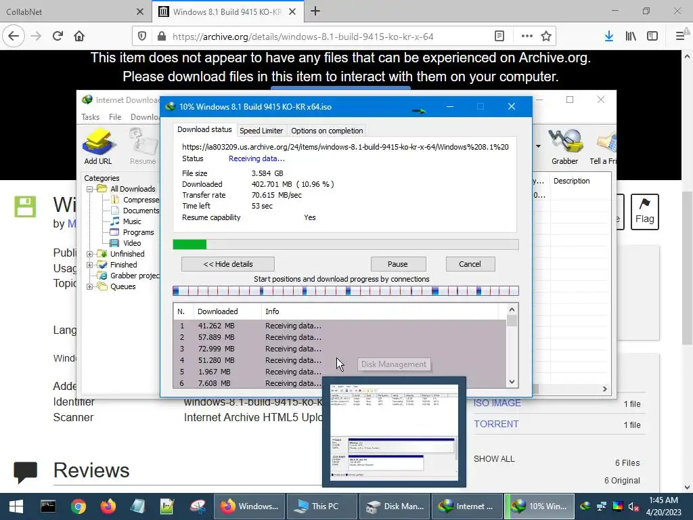Expand the Queues category
The width and height of the screenshot is (693, 520).
(x=90, y=286)
